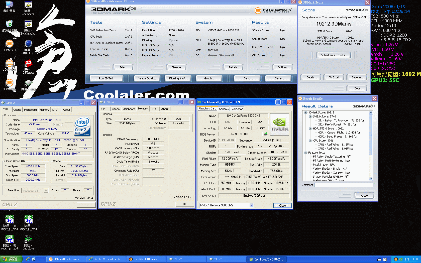Click into the Comment field in Result Details

[344, 185]
